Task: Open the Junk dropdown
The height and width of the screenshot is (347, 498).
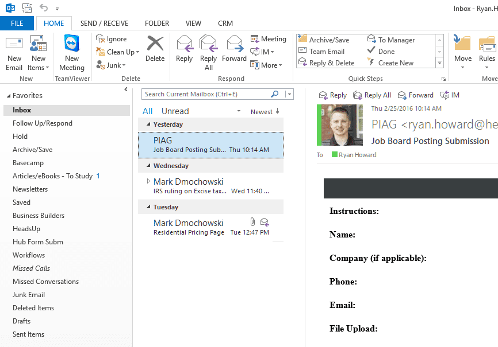Action: (x=111, y=65)
